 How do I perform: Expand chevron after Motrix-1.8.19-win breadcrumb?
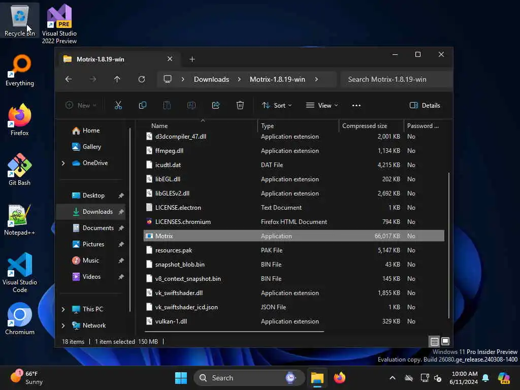316,79
